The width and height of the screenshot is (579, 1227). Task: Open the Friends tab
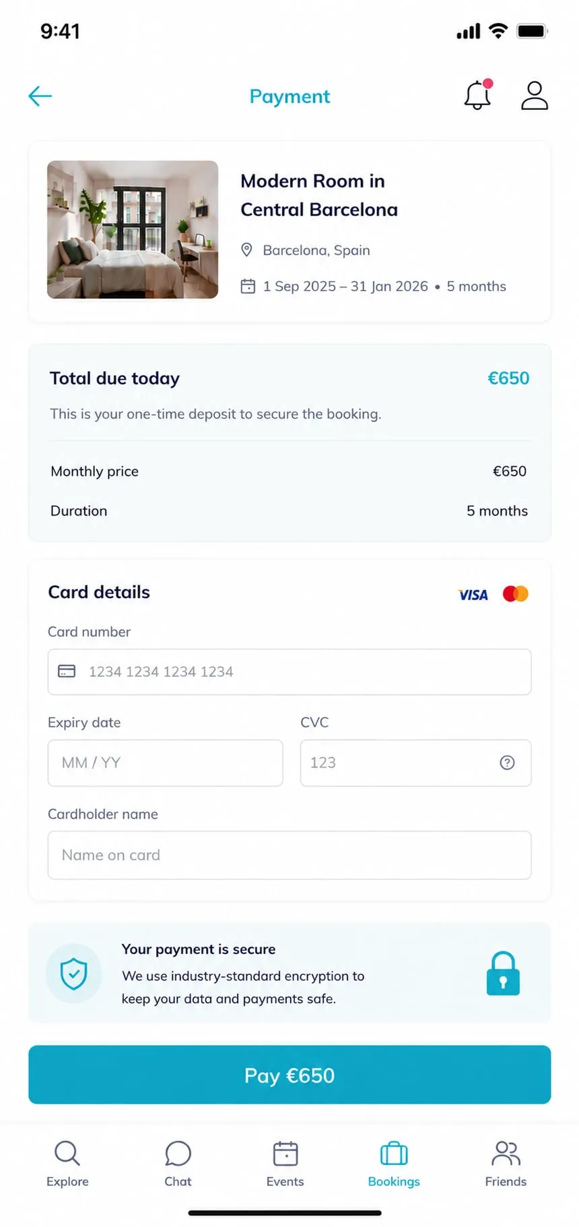point(506,1164)
